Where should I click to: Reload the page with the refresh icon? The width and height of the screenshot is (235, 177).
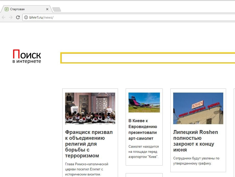(x=18, y=17)
